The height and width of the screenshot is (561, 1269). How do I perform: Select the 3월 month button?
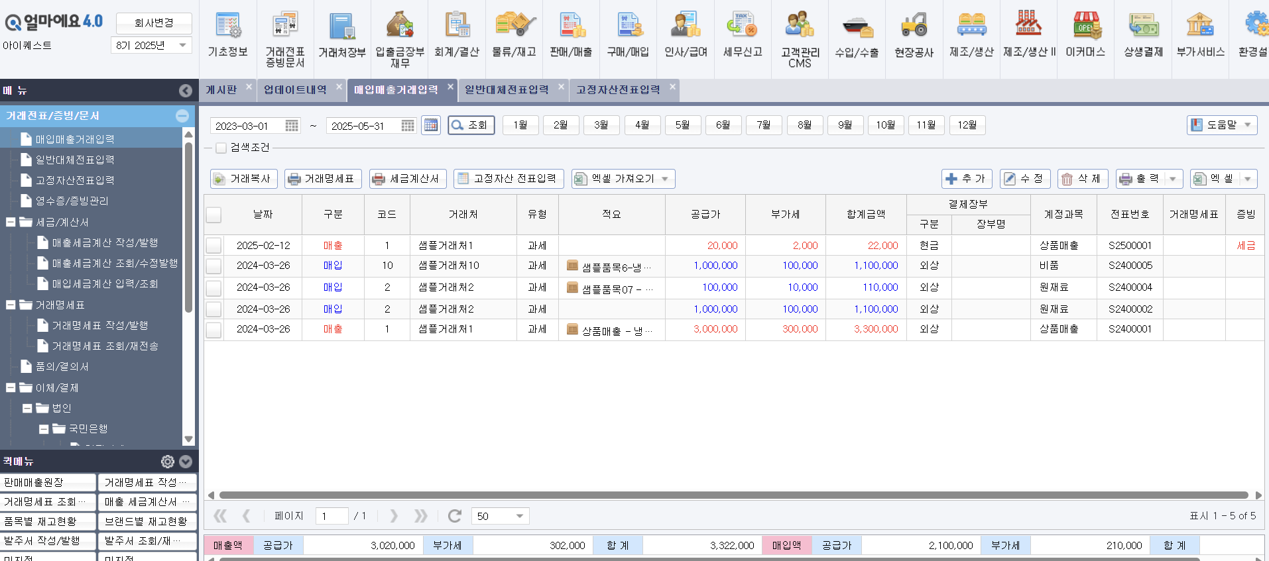(601, 125)
